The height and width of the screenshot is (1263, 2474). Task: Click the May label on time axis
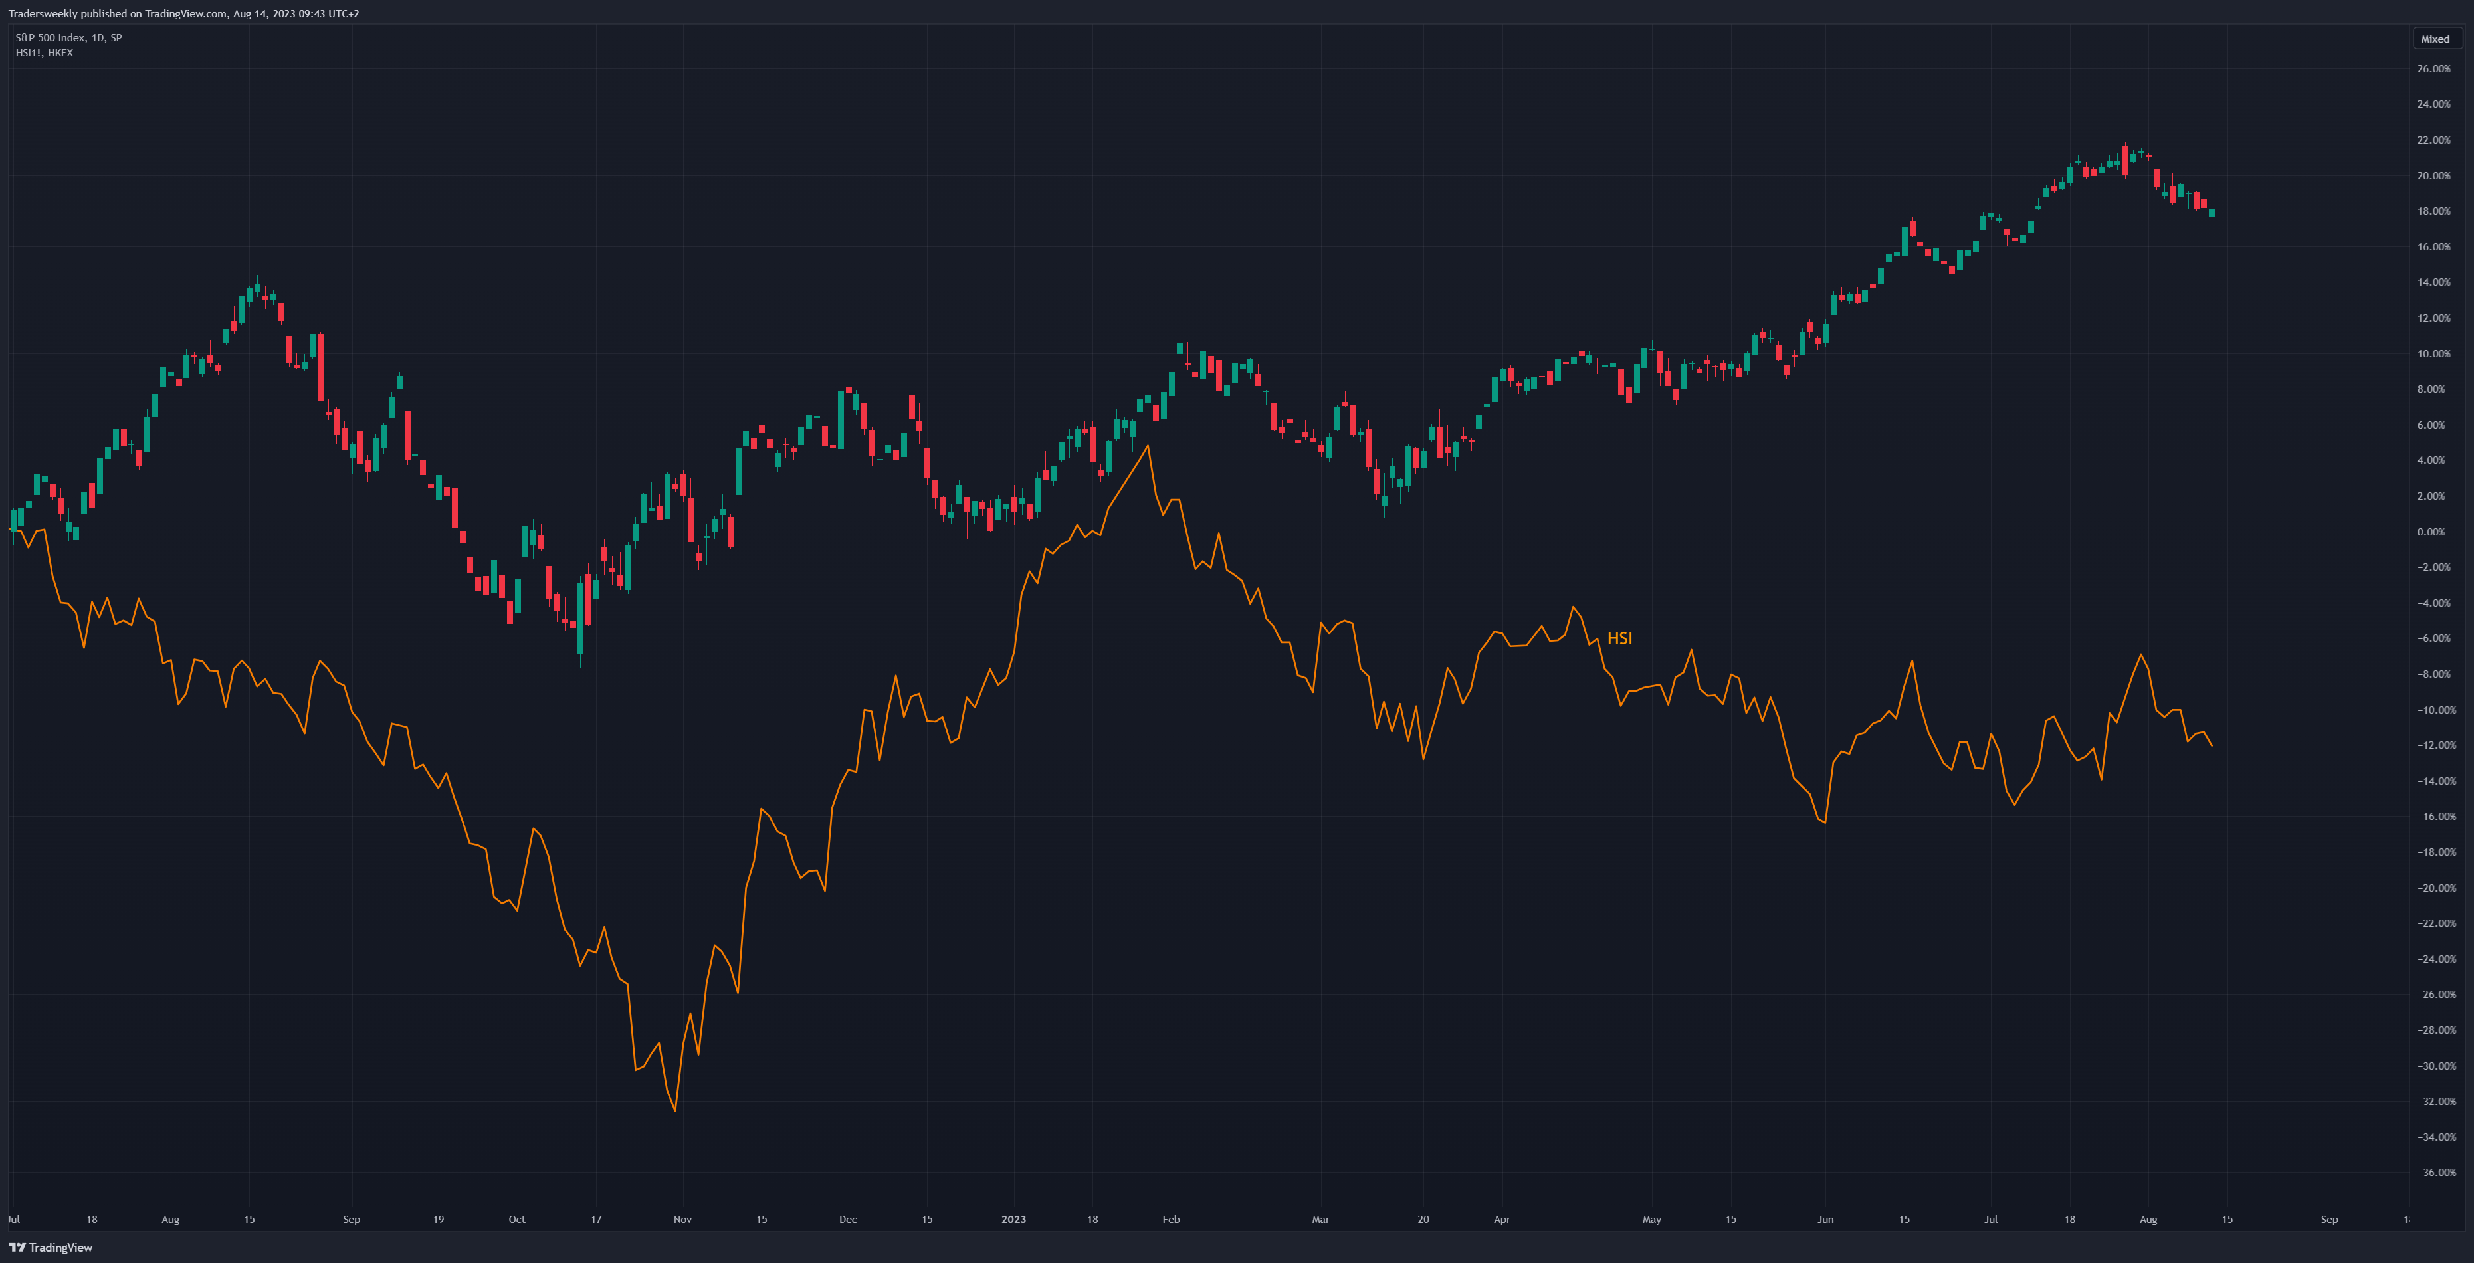(1652, 1220)
